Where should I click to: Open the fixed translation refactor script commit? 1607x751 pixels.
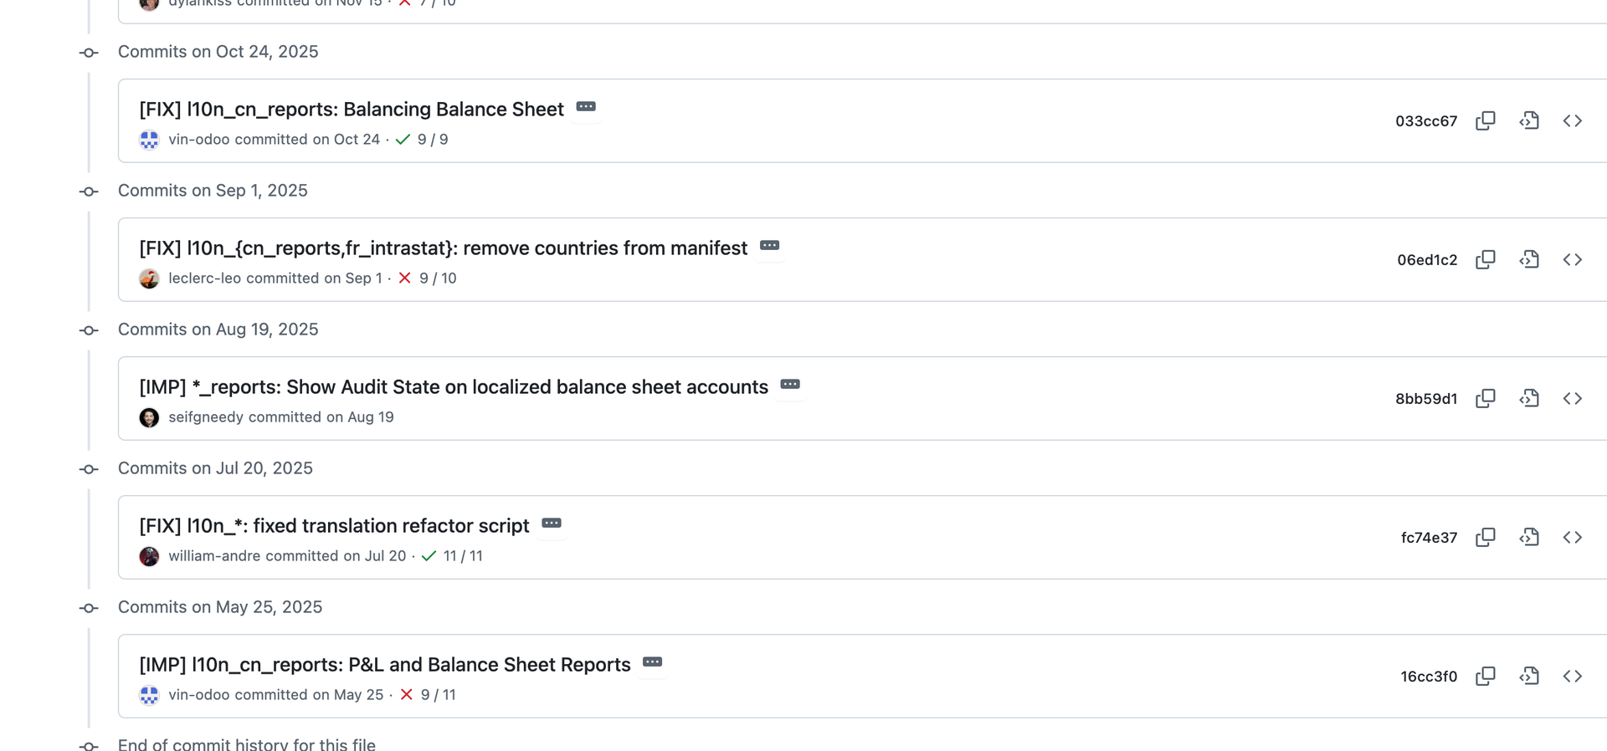(x=334, y=526)
